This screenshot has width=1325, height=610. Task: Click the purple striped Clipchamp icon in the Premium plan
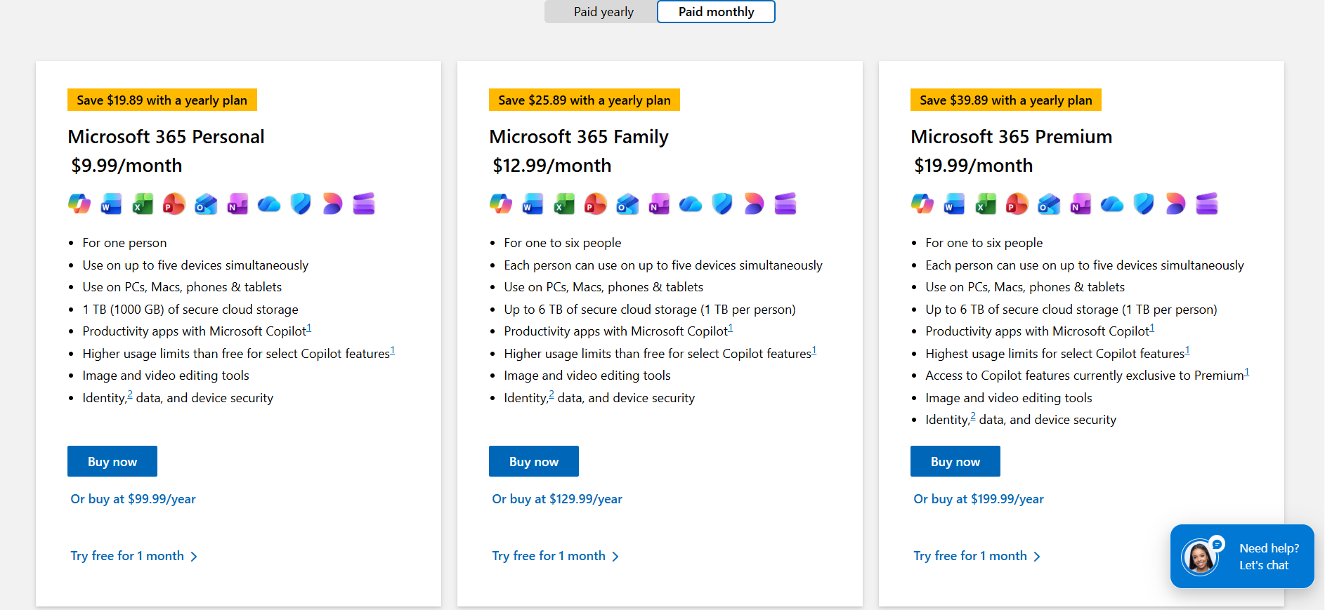pyautogui.click(x=1207, y=204)
